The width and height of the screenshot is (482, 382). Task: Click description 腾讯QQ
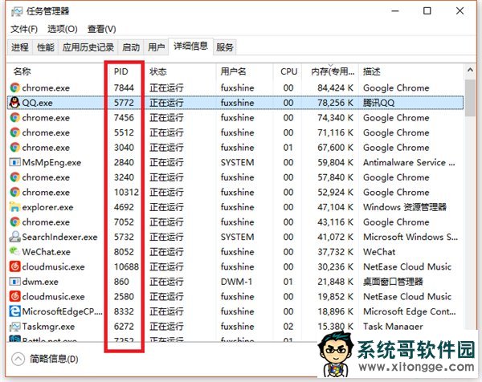[378, 103]
